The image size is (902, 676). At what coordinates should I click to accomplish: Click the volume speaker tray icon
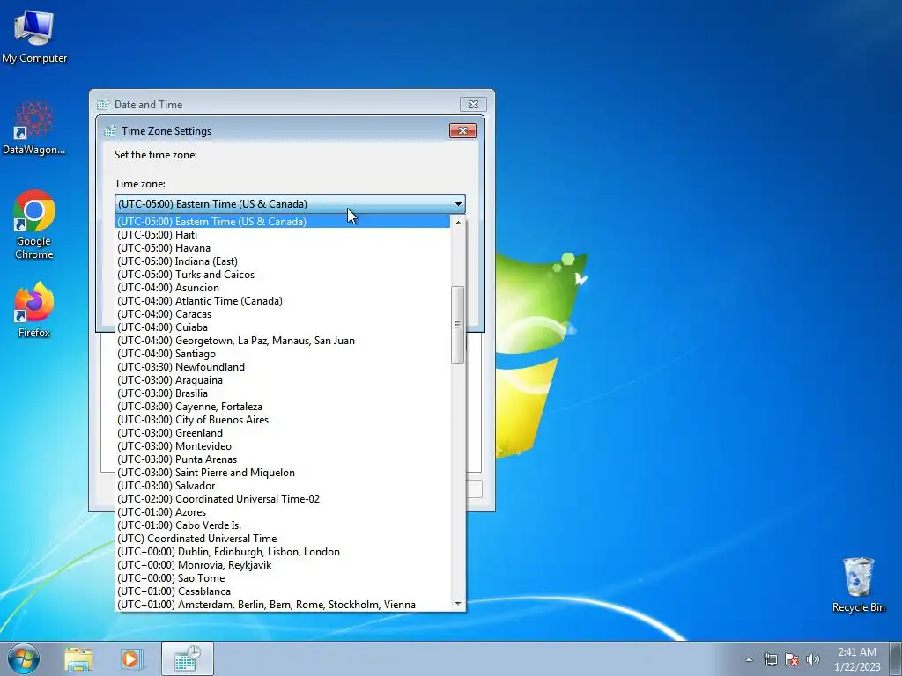(x=812, y=659)
